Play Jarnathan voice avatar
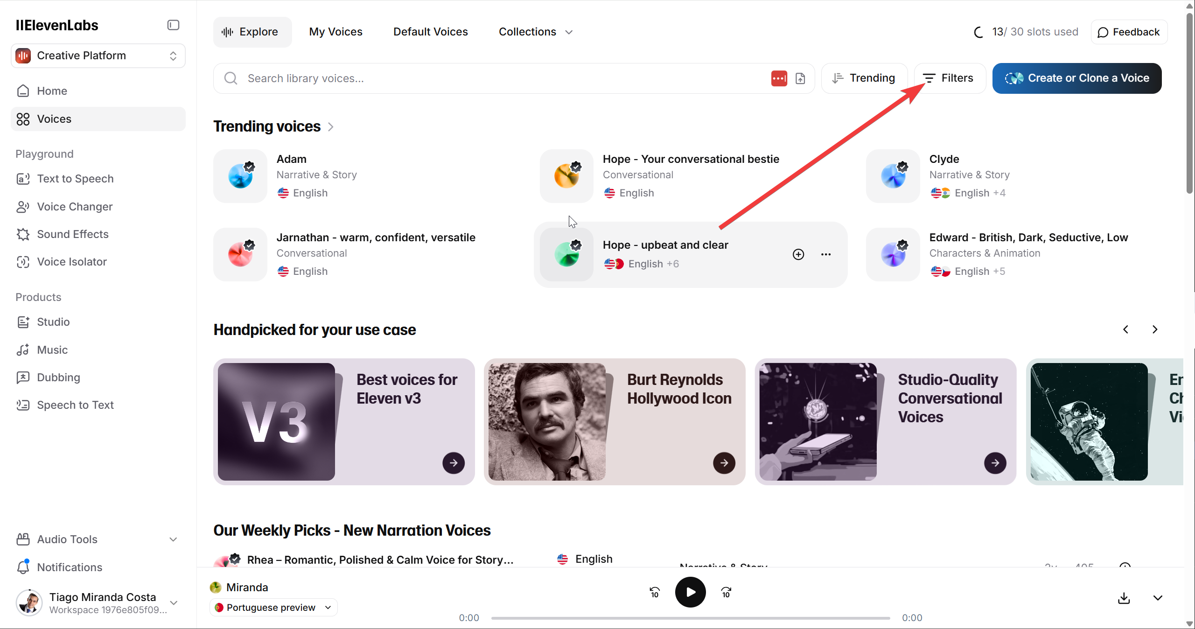Image resolution: width=1195 pixels, height=629 pixels. coord(240,254)
